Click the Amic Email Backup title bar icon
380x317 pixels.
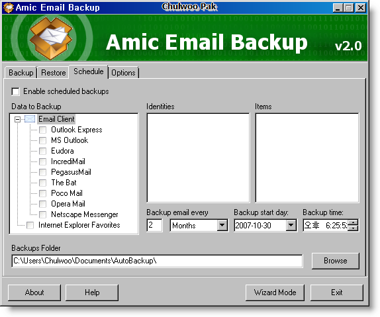click(x=8, y=7)
